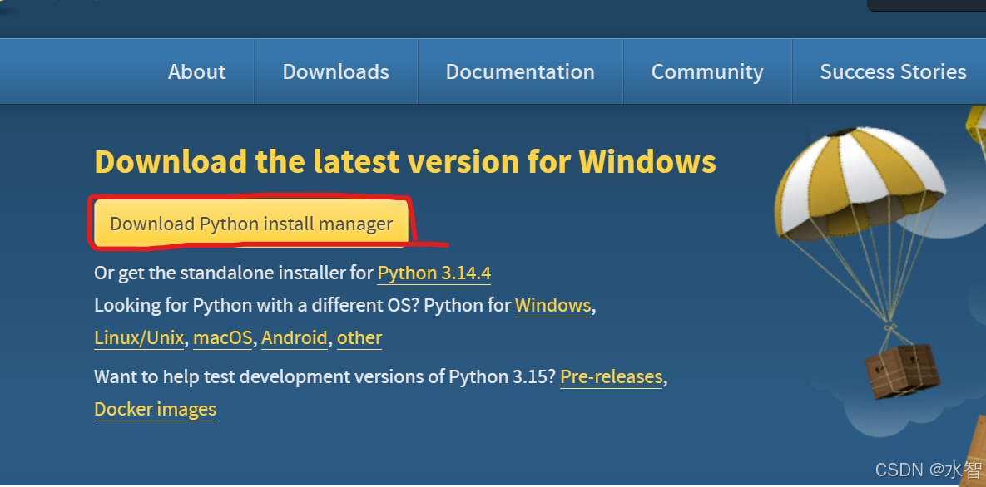Open the Community menu

706,71
